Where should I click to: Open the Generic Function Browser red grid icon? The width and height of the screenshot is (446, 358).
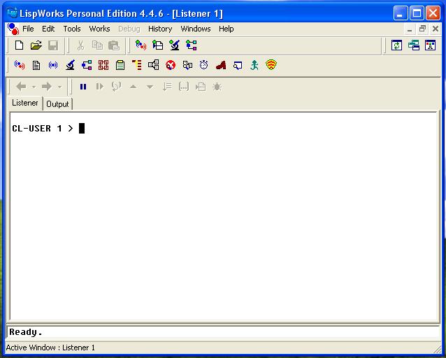103,65
